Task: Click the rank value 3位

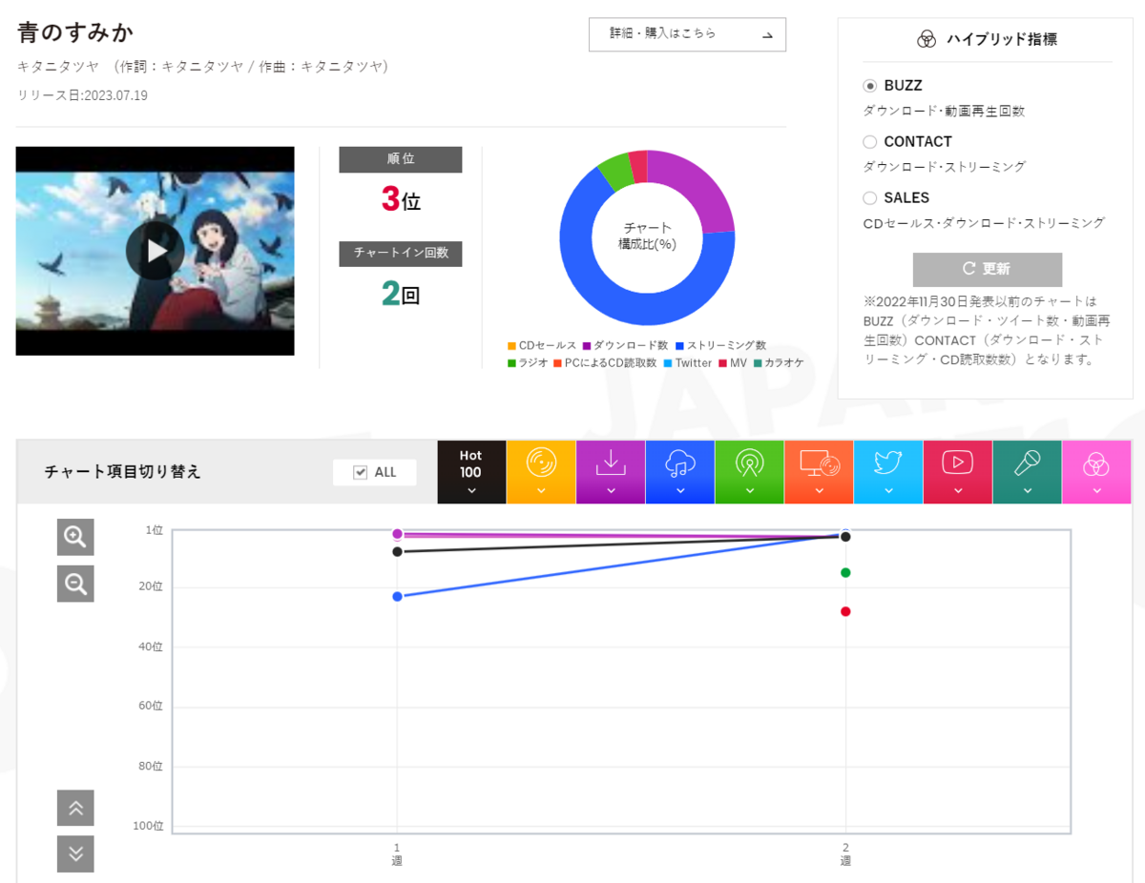Action: coord(401,199)
